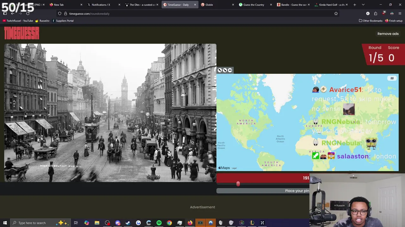Reload the TimeGuessr page
405x227 pixels.
pos(28,14)
